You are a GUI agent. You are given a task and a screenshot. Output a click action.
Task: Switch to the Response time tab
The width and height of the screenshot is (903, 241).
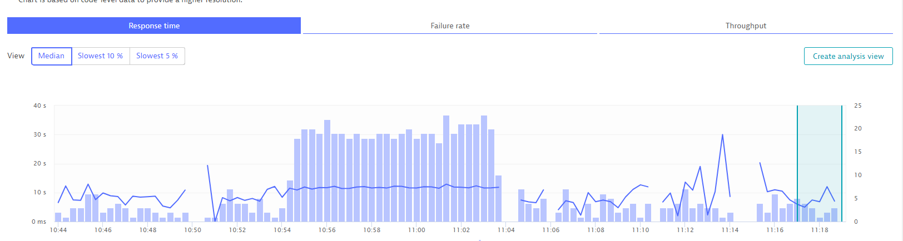[154, 26]
